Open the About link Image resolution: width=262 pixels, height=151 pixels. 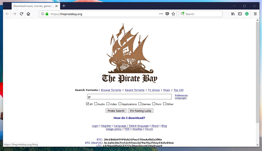click(x=155, y=126)
